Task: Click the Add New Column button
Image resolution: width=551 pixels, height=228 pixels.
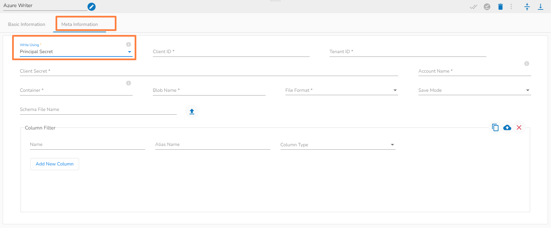Action: tap(55, 164)
